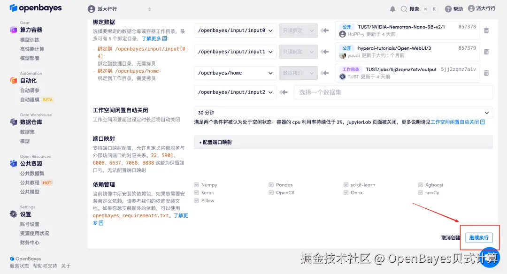Open the 了解更多 link under 绑定数据
The image size is (507, 274).
pos(154,38)
